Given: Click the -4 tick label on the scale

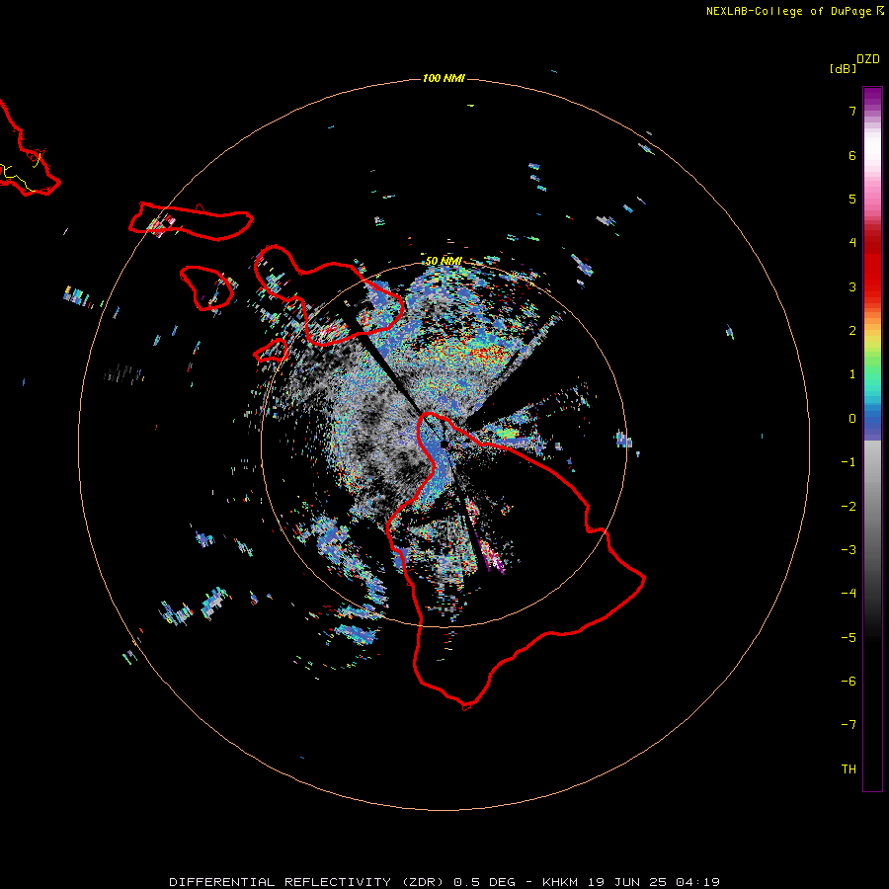Looking at the screenshot, I should [849, 594].
